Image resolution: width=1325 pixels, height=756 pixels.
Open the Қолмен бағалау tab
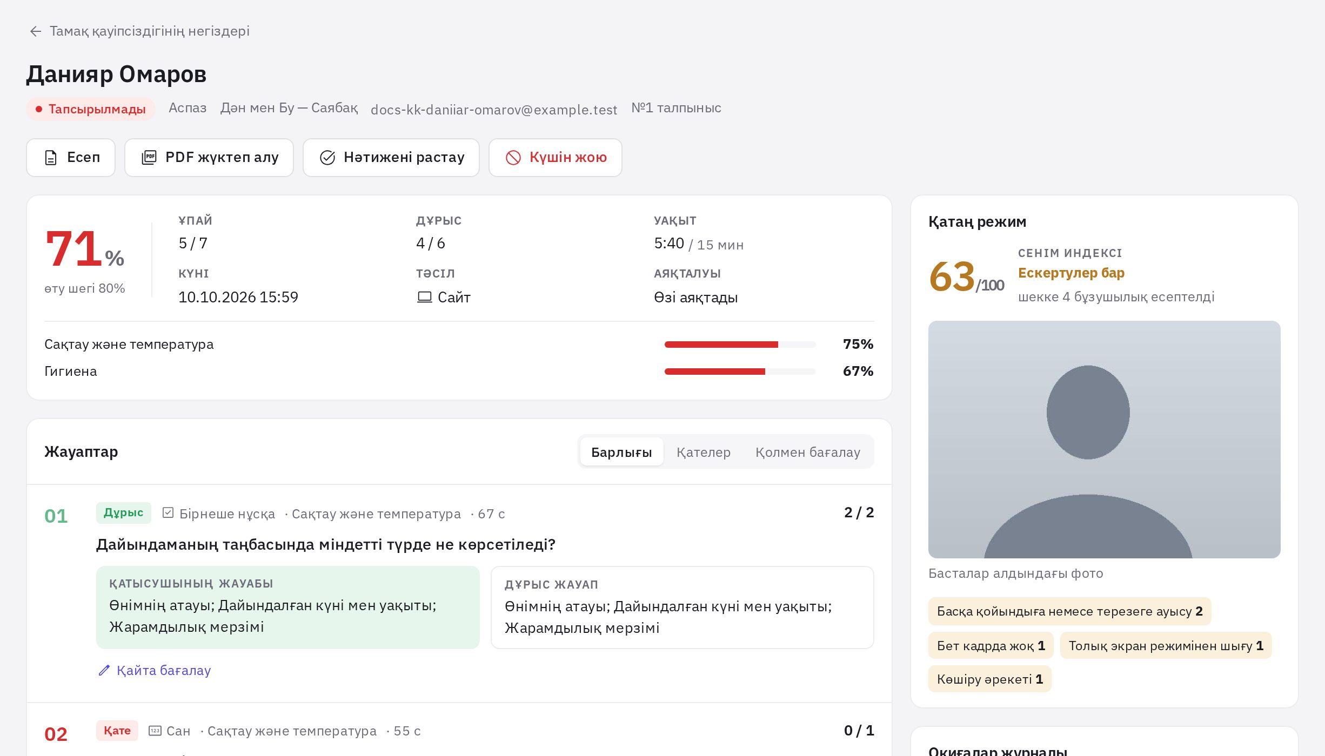[808, 452]
